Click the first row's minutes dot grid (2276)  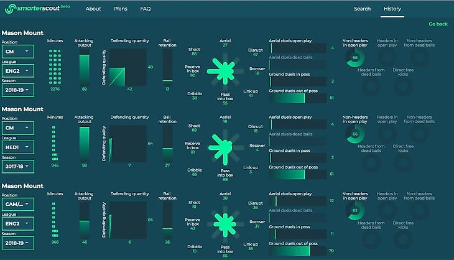[55, 67]
